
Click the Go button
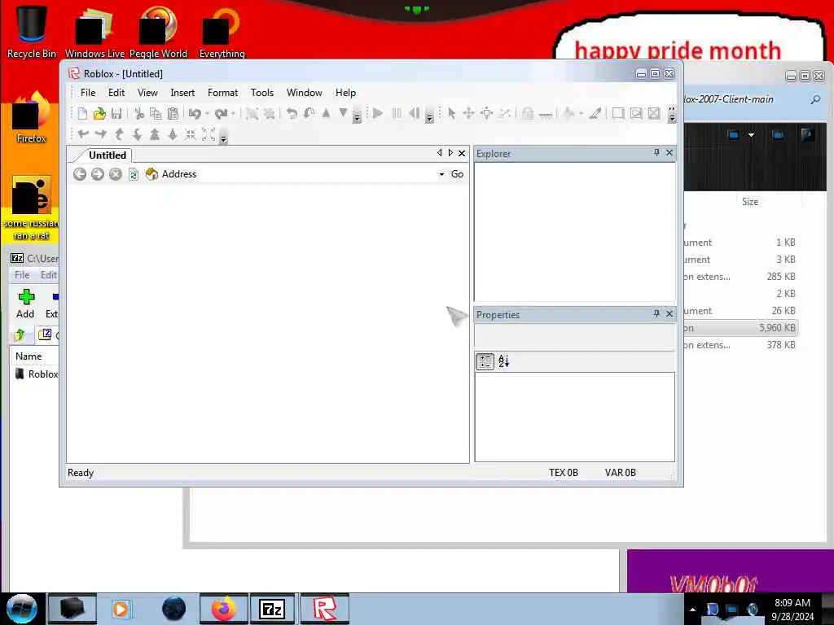(457, 174)
